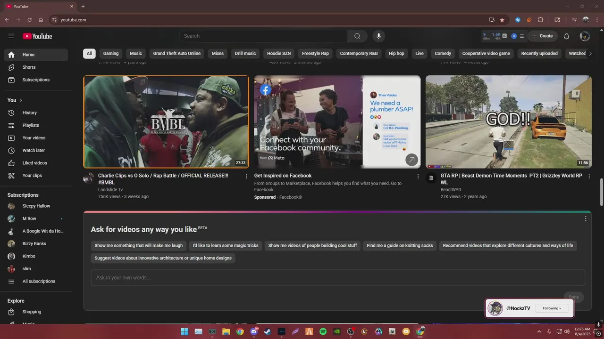Image resolution: width=604 pixels, height=339 pixels.
Task: Open the Chrome extensions puzzle icon
Action: (x=541, y=20)
